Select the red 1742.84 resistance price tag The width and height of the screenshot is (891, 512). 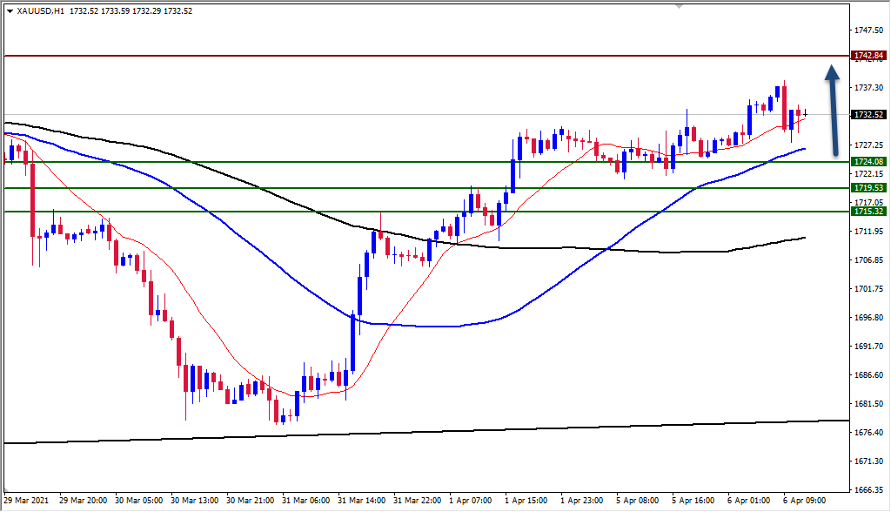(x=869, y=56)
